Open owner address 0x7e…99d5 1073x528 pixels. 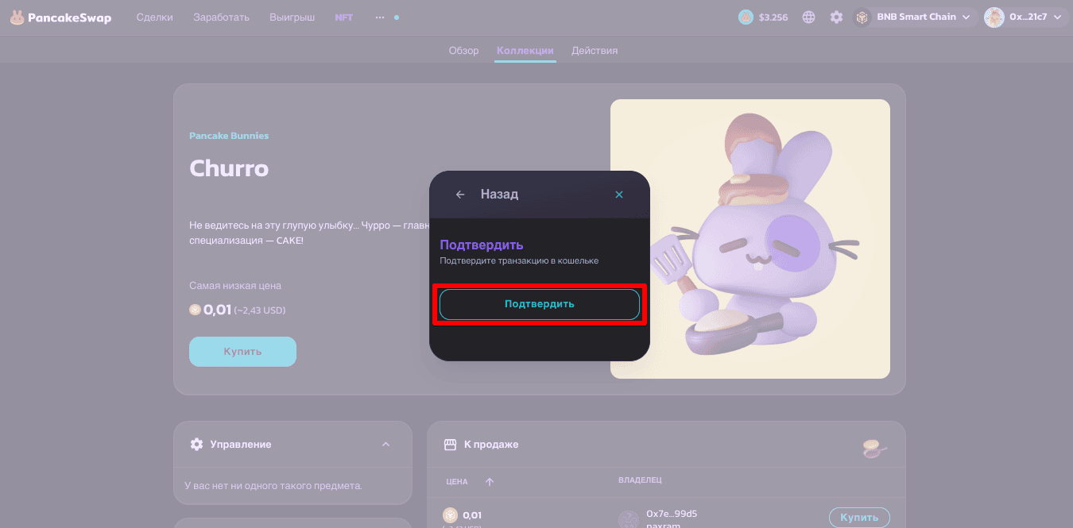(672, 514)
